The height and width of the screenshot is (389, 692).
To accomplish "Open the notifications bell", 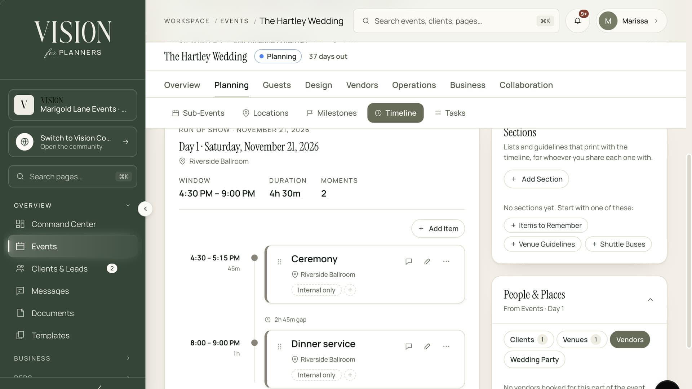I will 577,21.
